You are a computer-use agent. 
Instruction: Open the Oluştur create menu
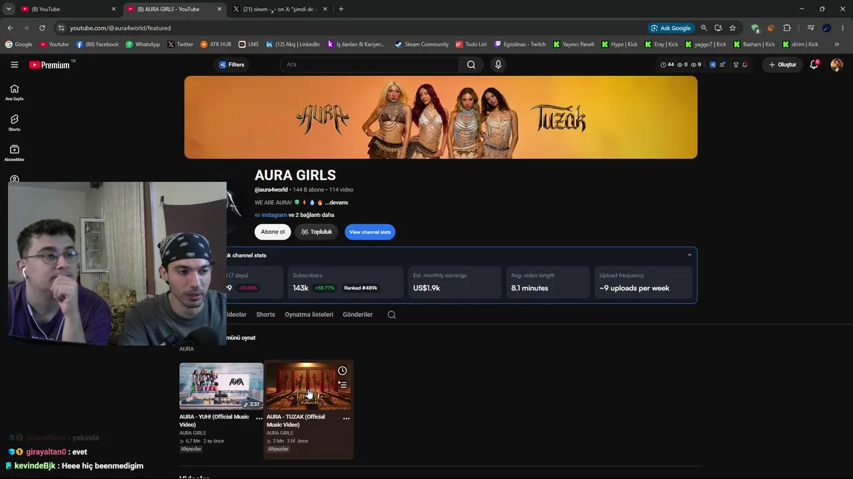click(782, 65)
